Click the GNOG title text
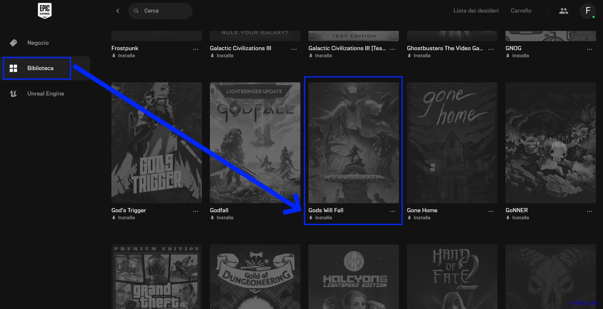 point(513,48)
